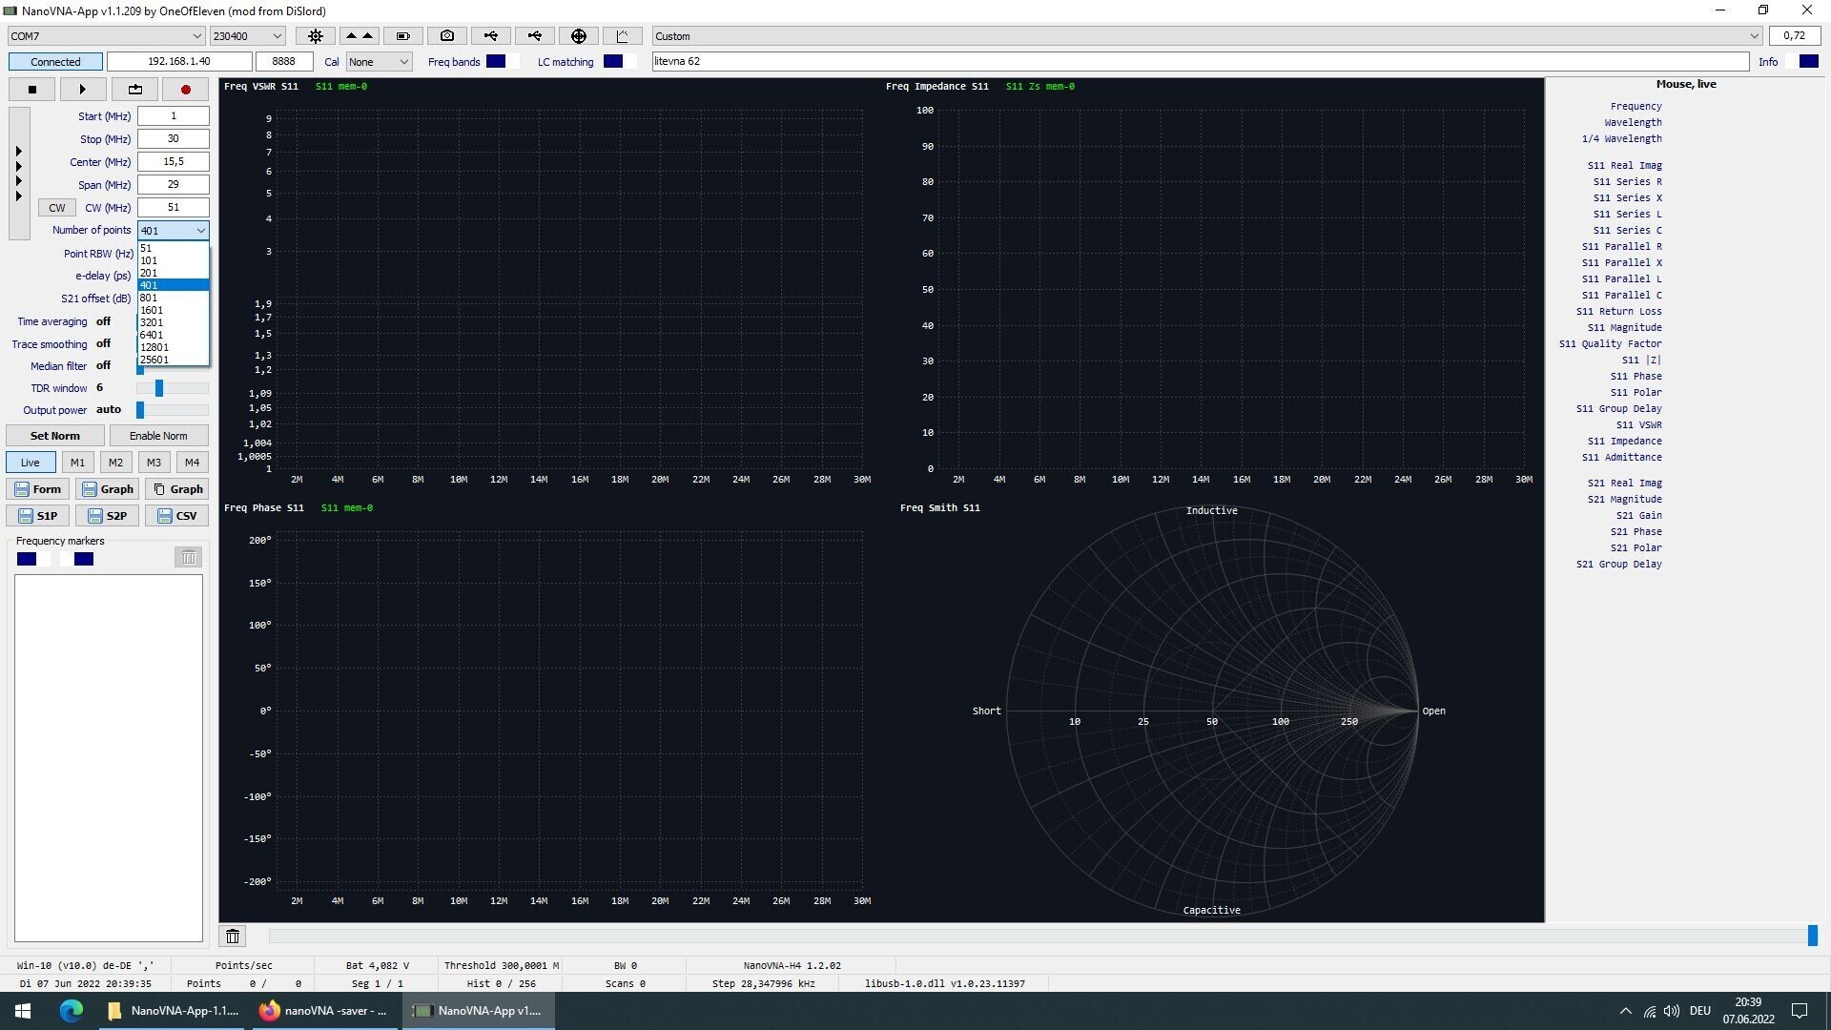Delete frequency markers with trash icon
The image size is (1831, 1030).
[x=189, y=558]
